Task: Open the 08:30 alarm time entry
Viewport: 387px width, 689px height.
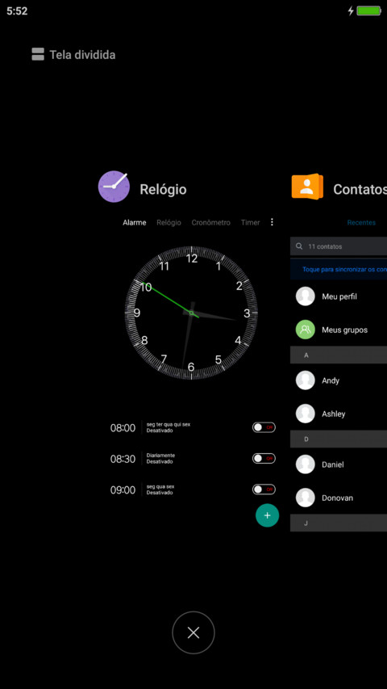Action: 123,459
